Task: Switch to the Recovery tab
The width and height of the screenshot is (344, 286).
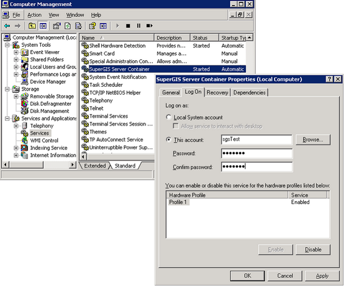Action: pyautogui.click(x=217, y=92)
